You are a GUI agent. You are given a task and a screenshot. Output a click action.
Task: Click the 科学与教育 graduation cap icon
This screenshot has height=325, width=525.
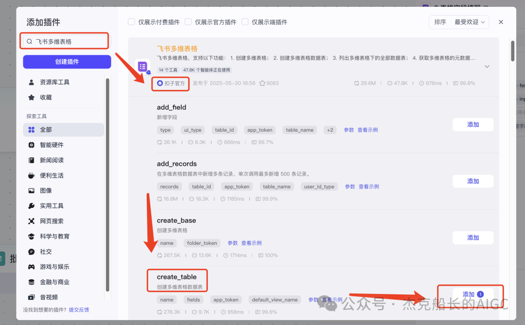click(32, 236)
